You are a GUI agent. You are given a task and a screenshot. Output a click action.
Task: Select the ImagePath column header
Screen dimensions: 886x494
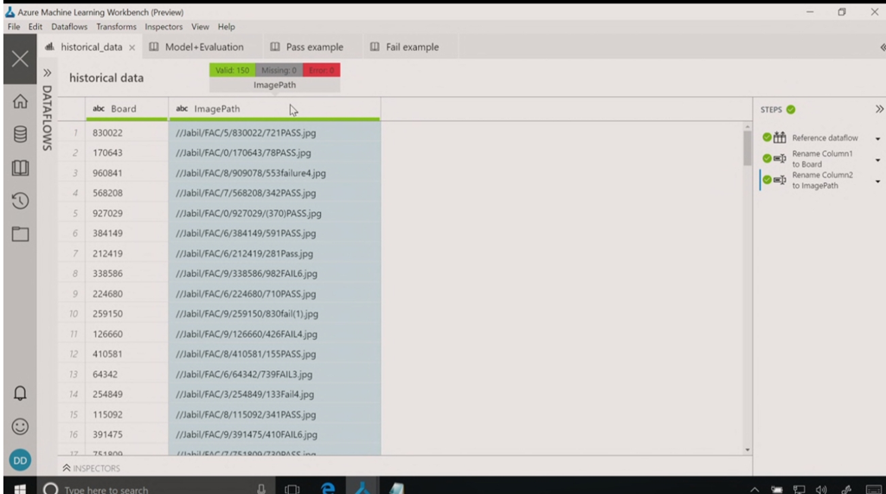274,108
